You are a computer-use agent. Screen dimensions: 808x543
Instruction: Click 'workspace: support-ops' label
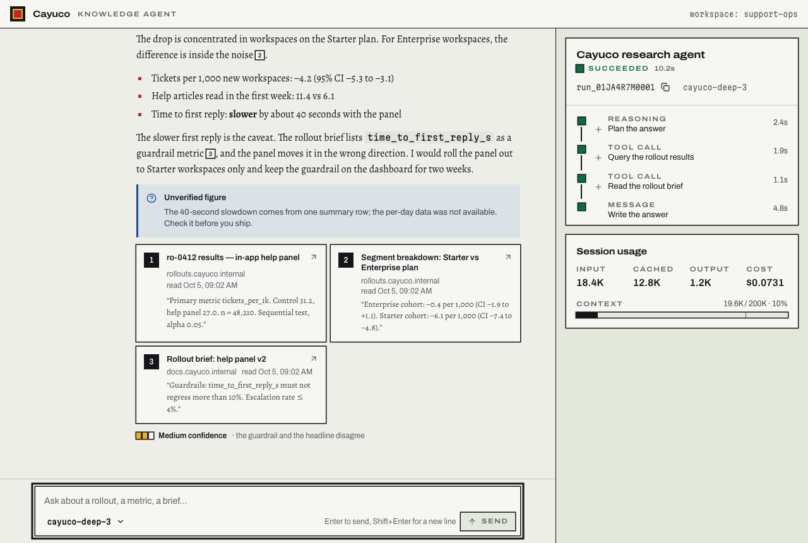[744, 14]
